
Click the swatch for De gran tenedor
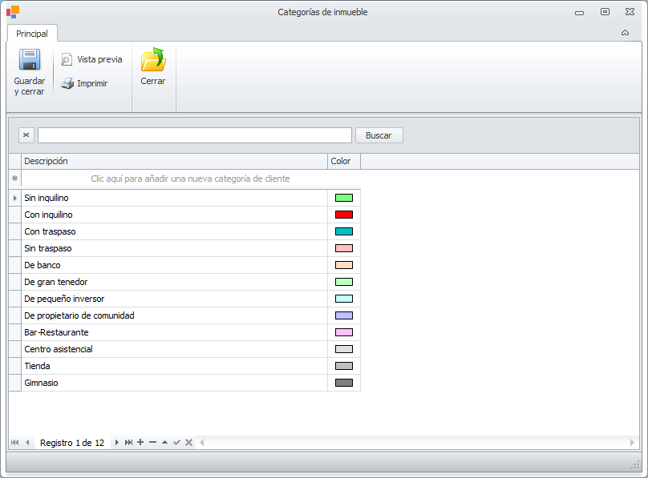344,282
